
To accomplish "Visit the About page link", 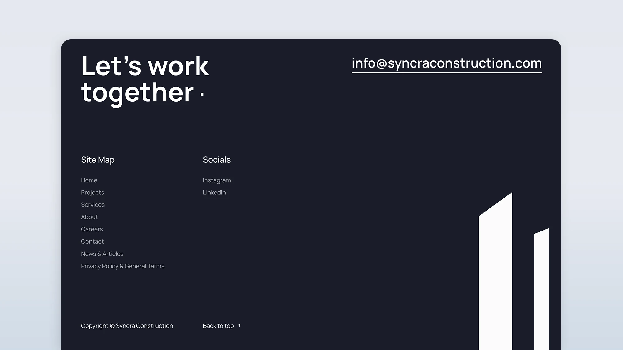I will tap(89, 217).
